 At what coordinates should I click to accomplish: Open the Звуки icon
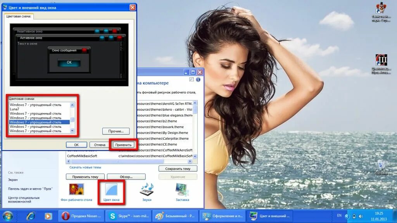tap(147, 192)
